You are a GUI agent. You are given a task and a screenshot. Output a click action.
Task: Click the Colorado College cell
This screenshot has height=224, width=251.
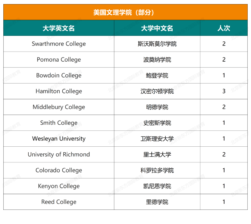pyautogui.click(x=59, y=170)
